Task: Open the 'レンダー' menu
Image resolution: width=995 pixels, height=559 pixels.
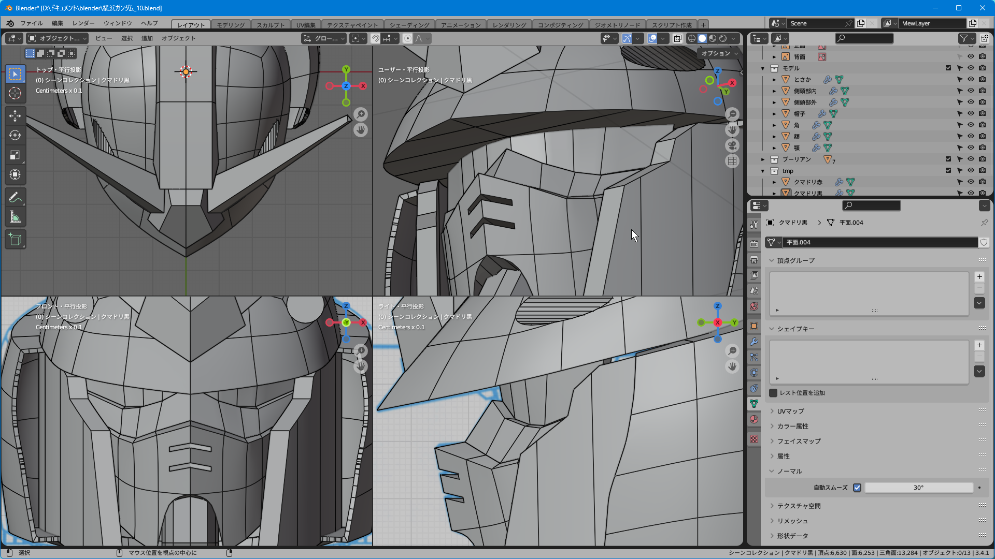Action: 83,23
